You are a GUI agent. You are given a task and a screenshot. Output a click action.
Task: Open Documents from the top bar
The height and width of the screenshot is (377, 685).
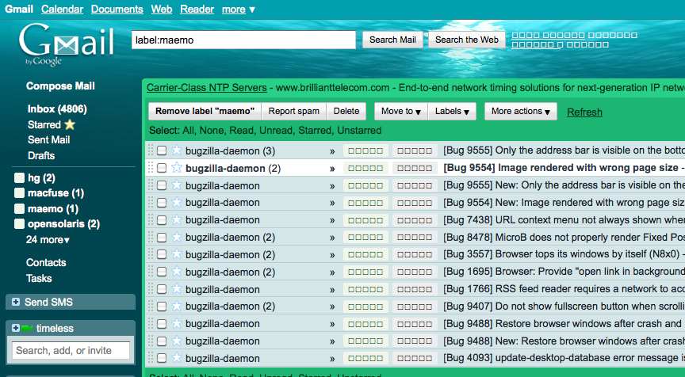coord(117,10)
